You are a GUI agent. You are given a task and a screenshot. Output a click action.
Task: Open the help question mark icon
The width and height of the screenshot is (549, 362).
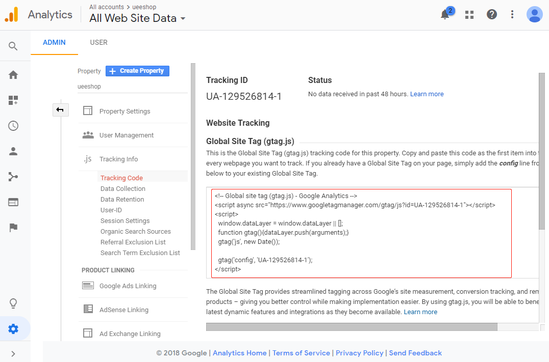pyautogui.click(x=491, y=14)
